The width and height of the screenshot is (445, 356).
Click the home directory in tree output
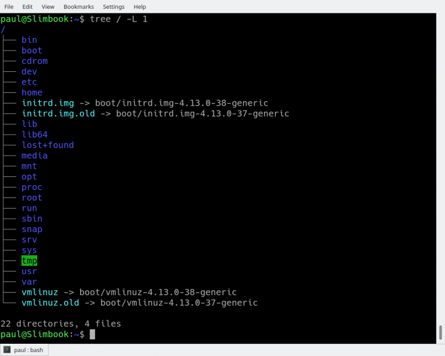pyautogui.click(x=32, y=92)
